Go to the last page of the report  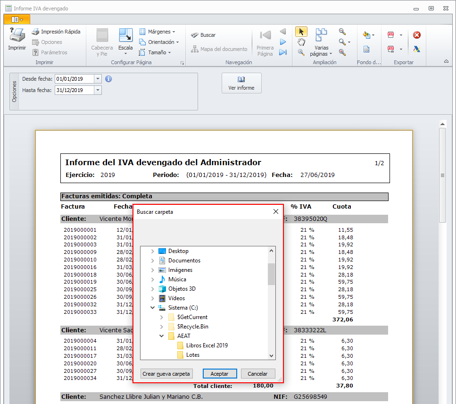[x=282, y=52]
